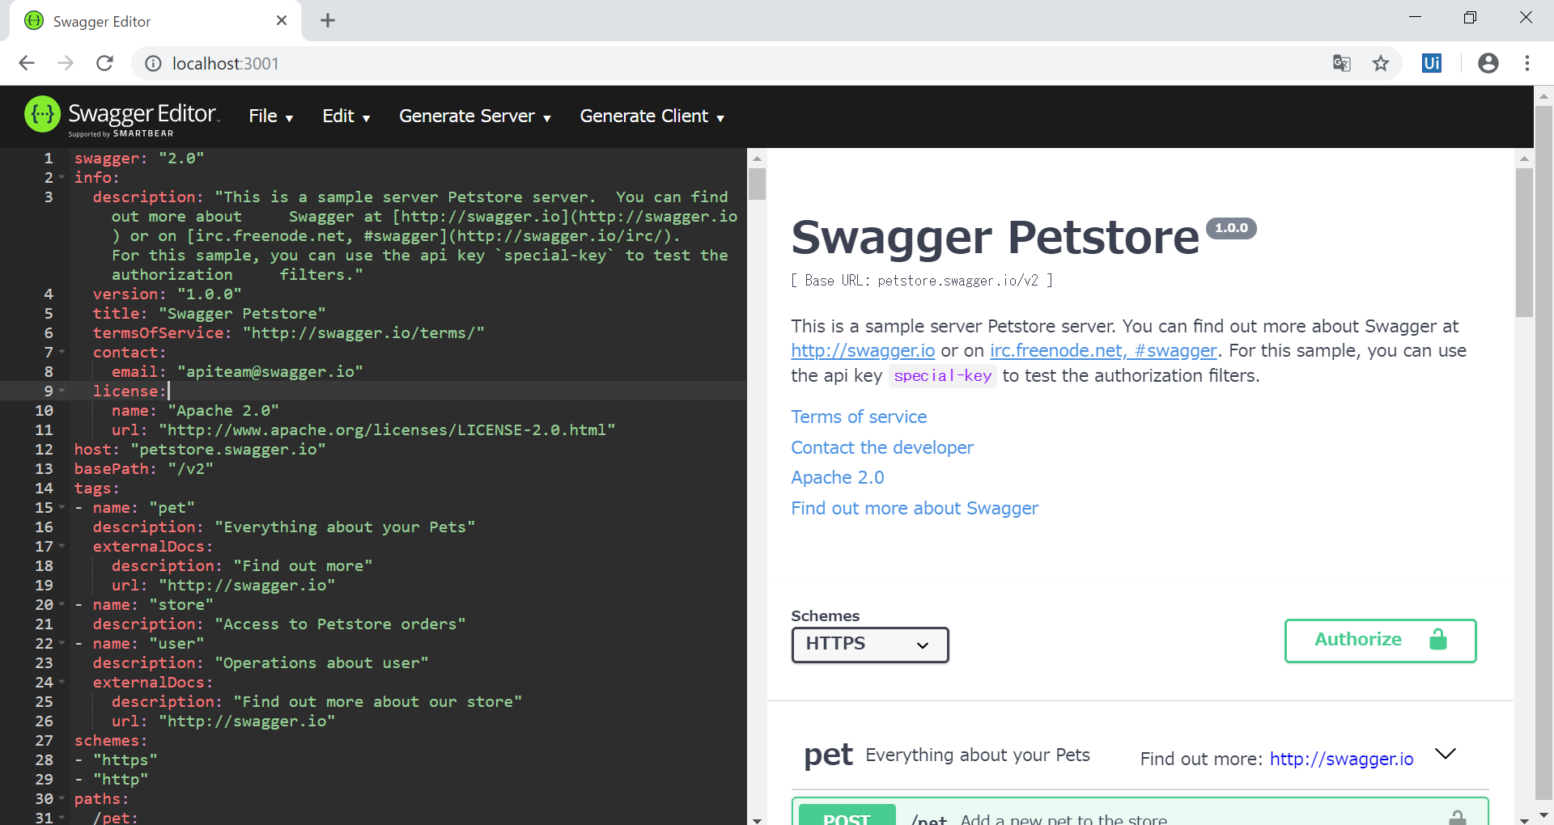
Task: Open the UiPath browser extension icon
Action: [x=1431, y=63]
